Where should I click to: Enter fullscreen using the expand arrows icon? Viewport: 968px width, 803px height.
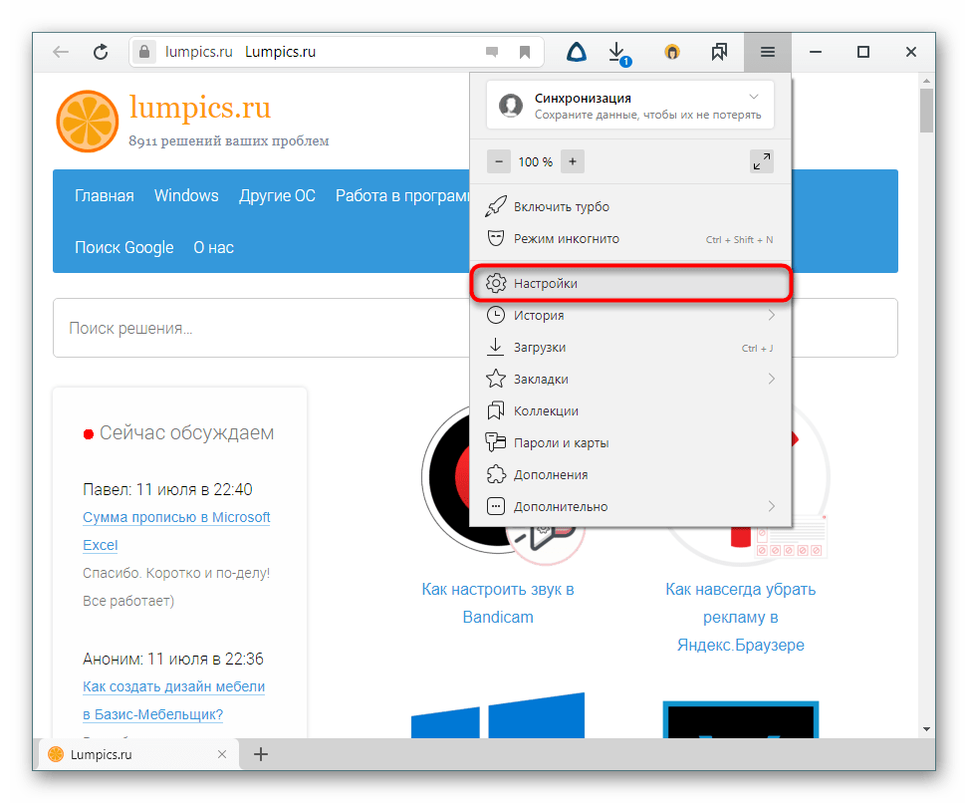(x=761, y=161)
